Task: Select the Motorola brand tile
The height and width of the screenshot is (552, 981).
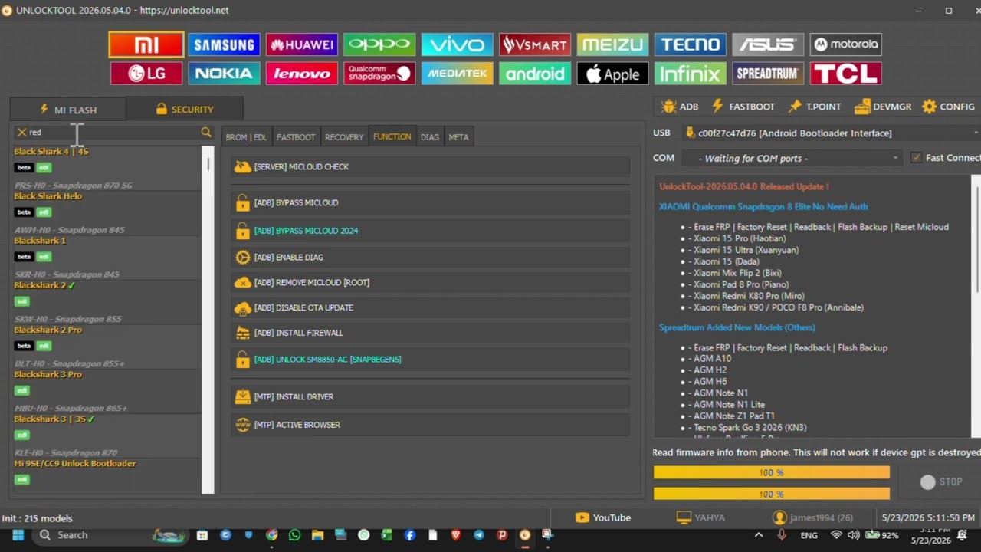Action: 846,44
